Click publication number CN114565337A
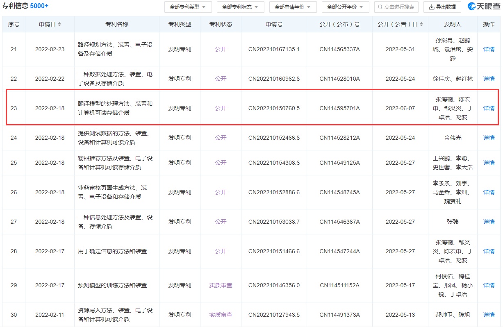The image size is (503, 327). click(339, 49)
